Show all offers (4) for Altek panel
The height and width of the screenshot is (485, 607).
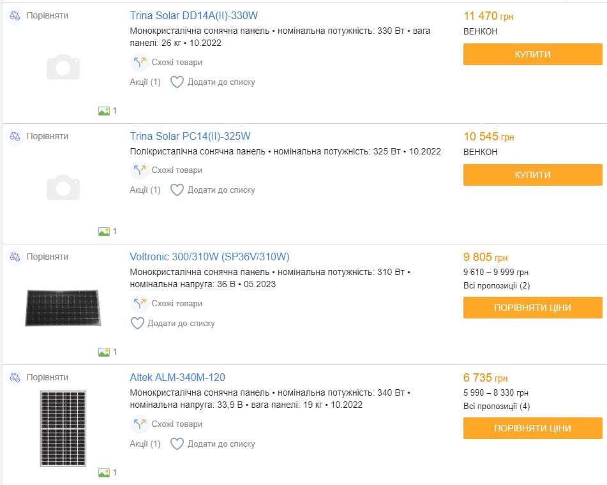coord(496,406)
